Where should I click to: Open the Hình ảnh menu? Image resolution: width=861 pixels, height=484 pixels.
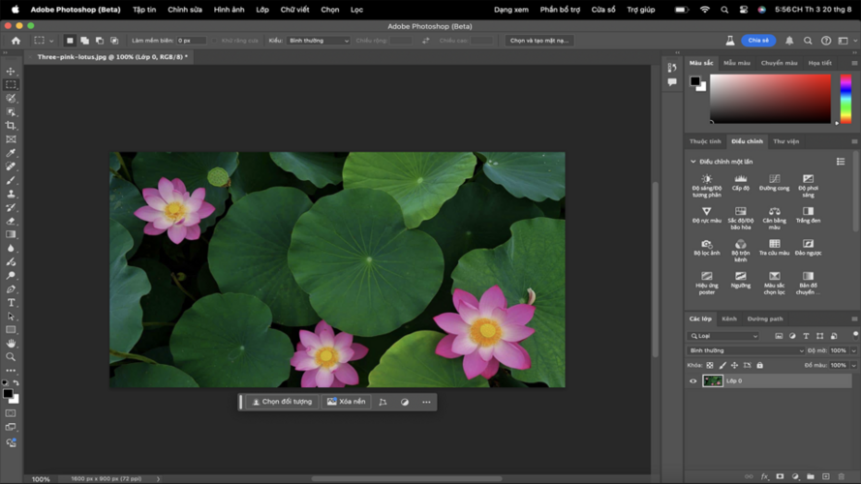pyautogui.click(x=229, y=10)
